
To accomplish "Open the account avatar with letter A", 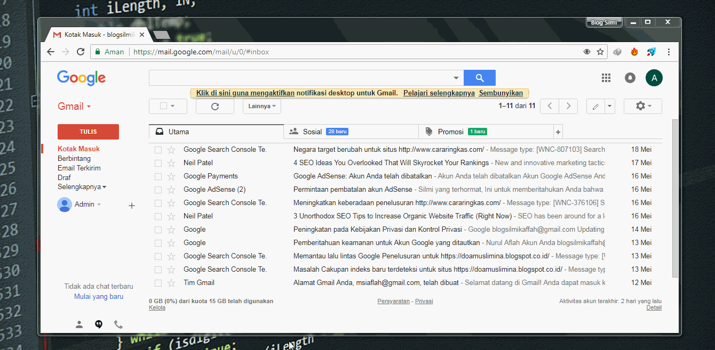I will [654, 78].
